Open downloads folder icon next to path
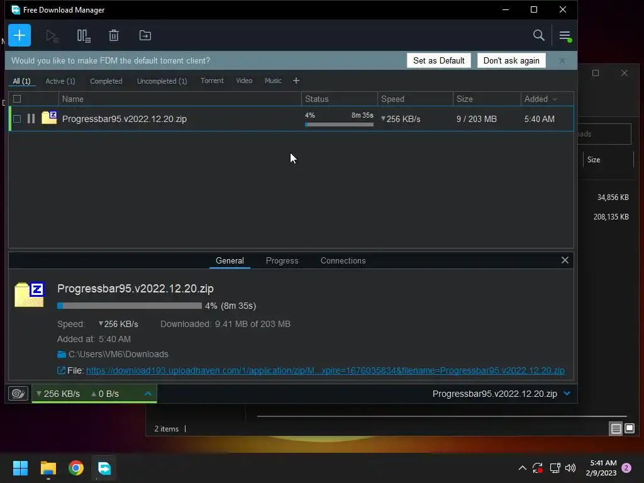644x483 pixels. coord(62,354)
